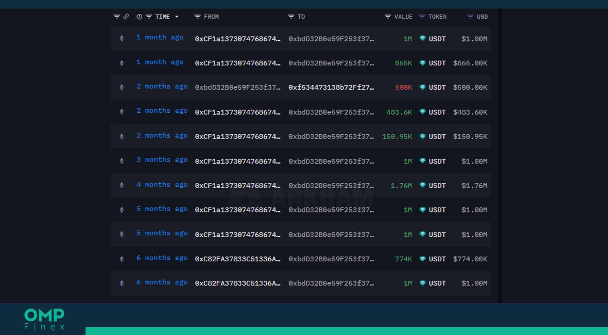The image size is (608, 335).
Task: Click the $774.00K USD amount
Action: click(470, 259)
